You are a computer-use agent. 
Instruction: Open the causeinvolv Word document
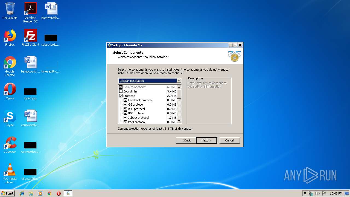click(30, 118)
